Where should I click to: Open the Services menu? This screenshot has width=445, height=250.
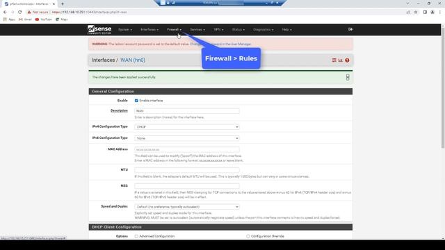coord(197,29)
